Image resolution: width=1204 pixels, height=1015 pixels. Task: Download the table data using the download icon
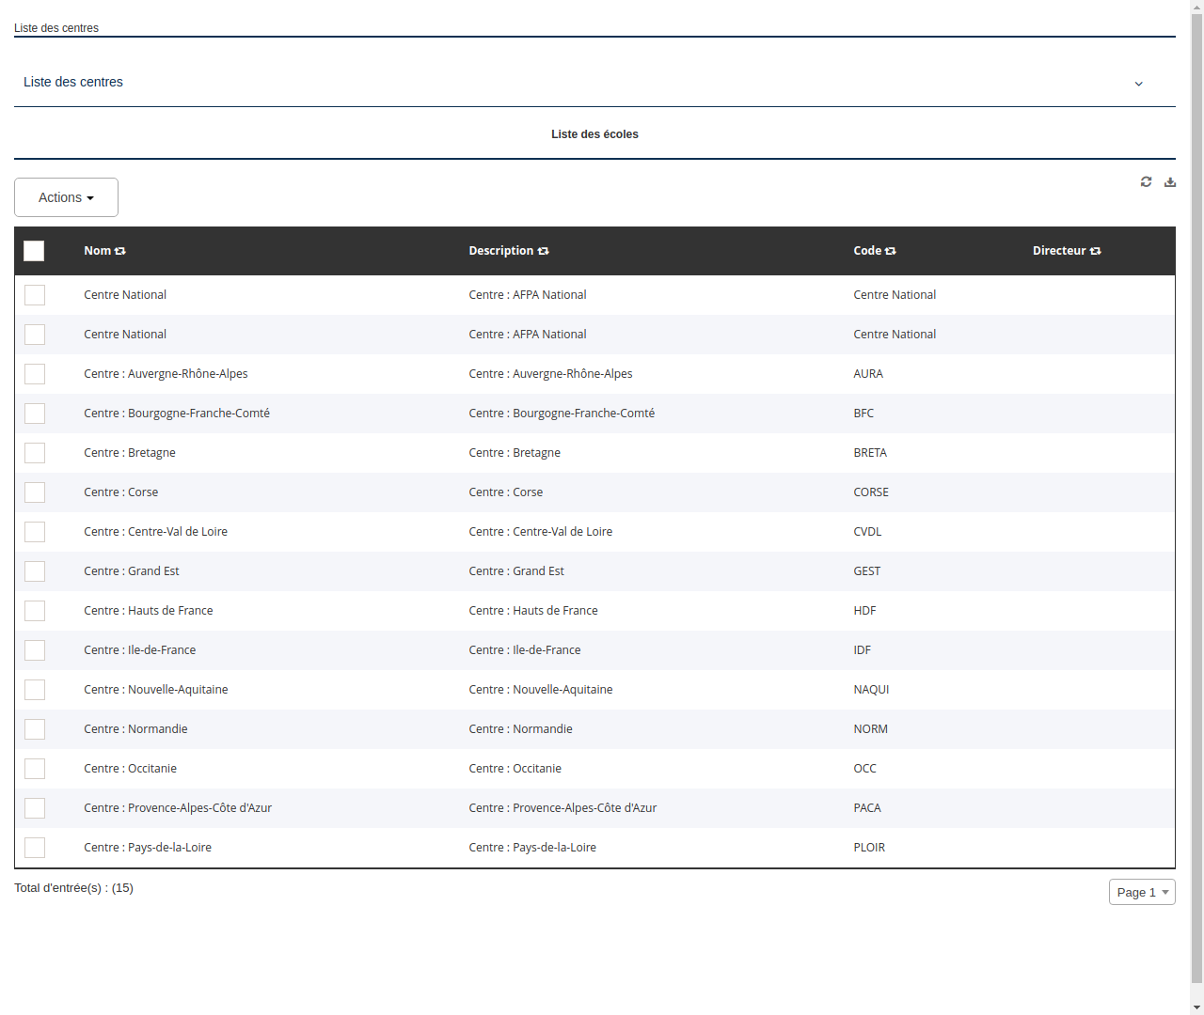[1169, 181]
